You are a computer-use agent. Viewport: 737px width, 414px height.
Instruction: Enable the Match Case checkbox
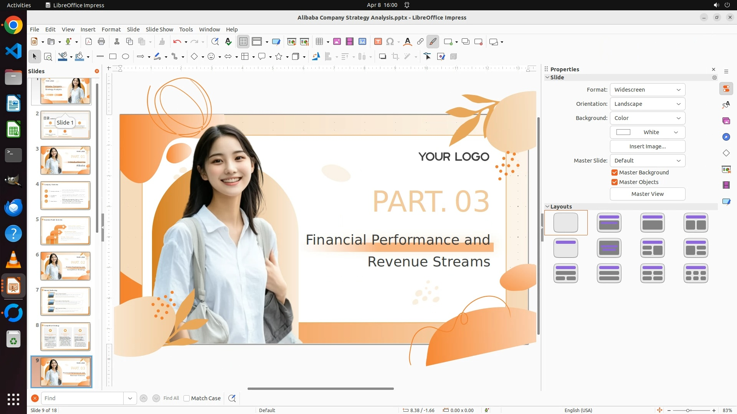[x=187, y=398]
